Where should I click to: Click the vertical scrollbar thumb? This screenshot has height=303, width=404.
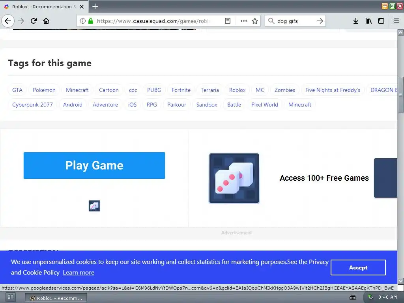(400, 95)
